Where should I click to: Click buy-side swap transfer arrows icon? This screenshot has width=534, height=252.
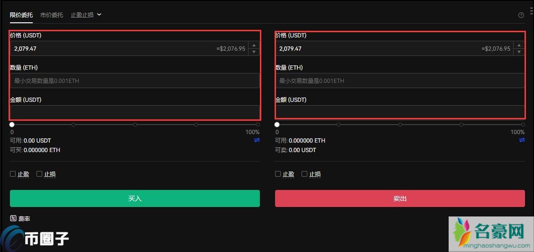pyautogui.click(x=257, y=140)
